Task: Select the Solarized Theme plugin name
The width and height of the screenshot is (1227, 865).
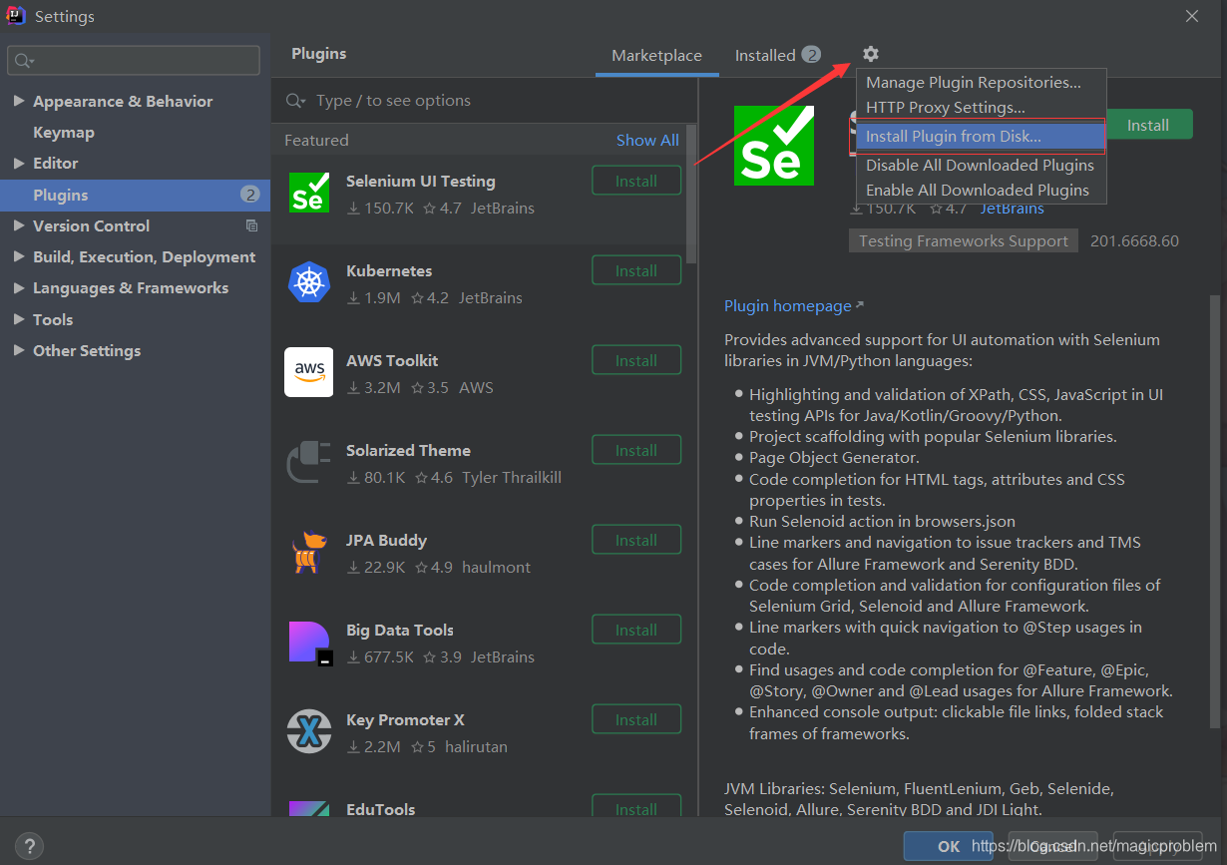Action: [408, 451]
